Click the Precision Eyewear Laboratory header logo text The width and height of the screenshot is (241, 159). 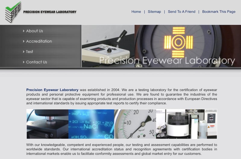coord(50,12)
